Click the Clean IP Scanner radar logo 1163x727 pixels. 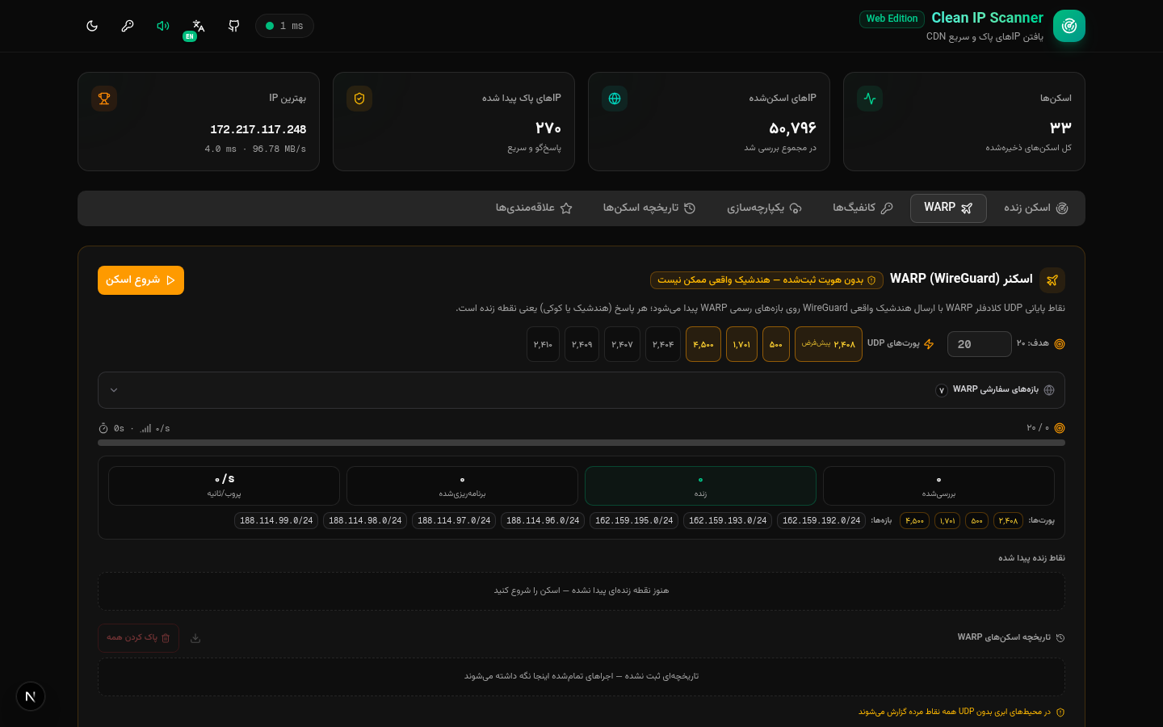[1069, 26]
